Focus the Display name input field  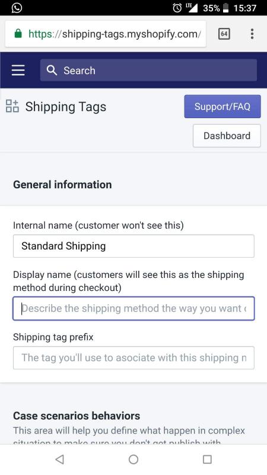[133, 308]
